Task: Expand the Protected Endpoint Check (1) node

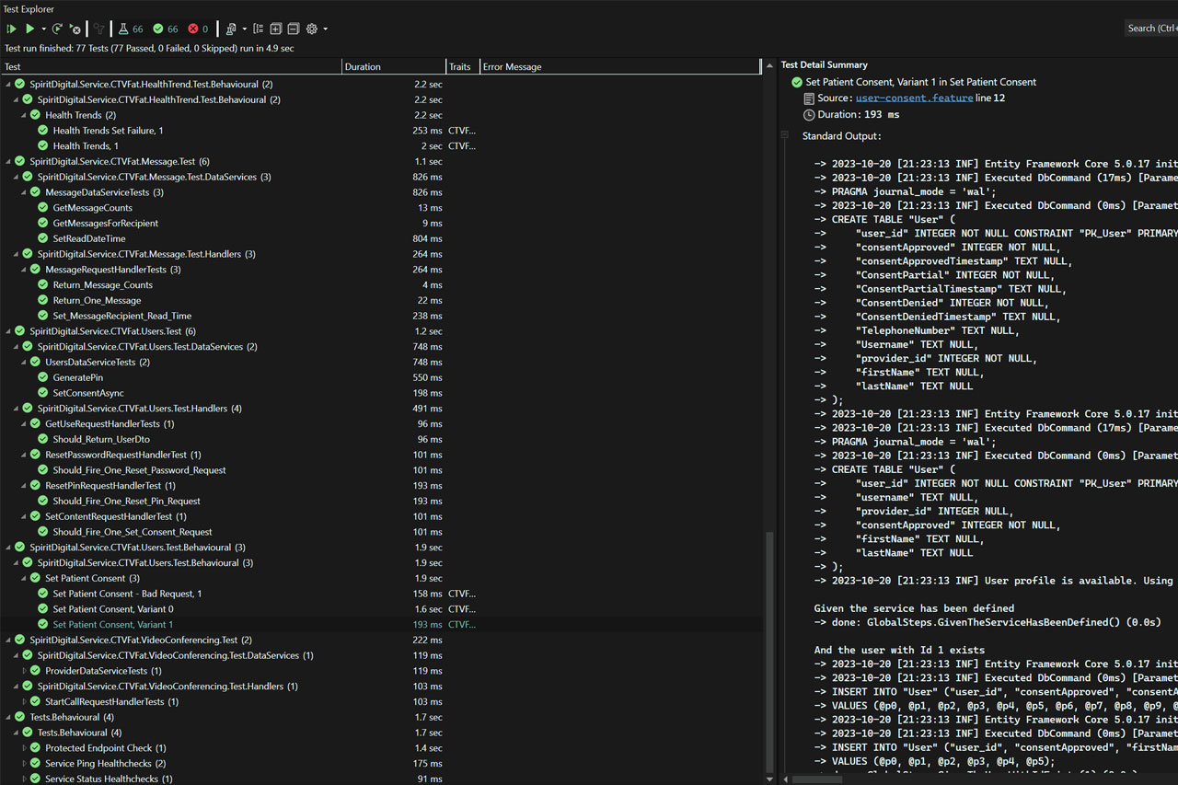Action: click(x=26, y=748)
